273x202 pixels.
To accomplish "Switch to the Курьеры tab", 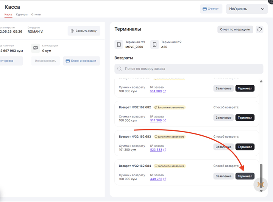I will 22,14.
